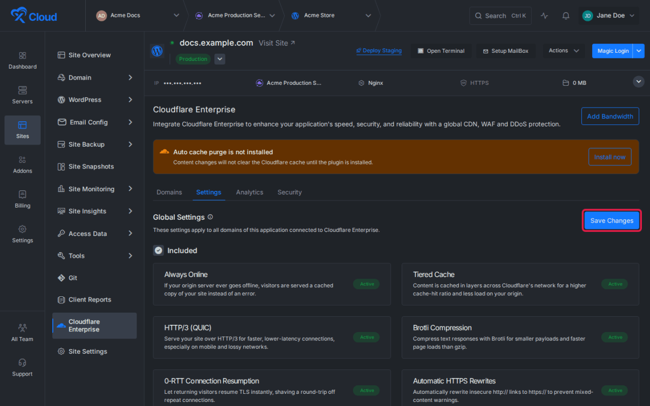Select the Sites icon in left rail
Viewport: 650px width, 406px height.
coord(22,125)
